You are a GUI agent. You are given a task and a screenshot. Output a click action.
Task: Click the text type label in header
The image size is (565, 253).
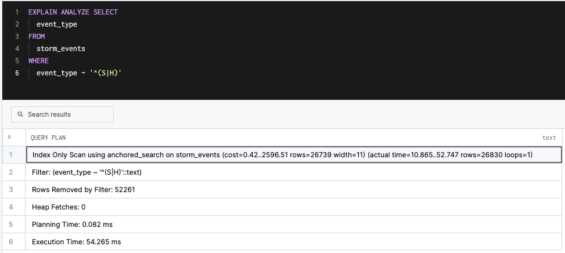point(549,138)
